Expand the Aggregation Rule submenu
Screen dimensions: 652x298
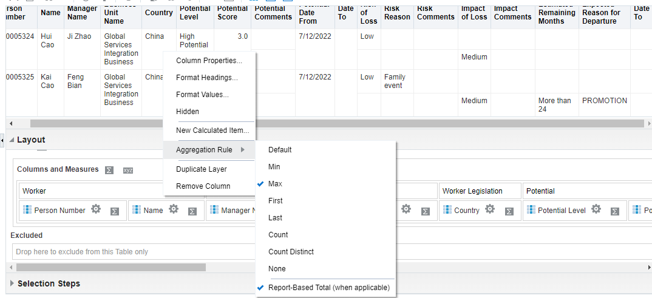coord(209,150)
